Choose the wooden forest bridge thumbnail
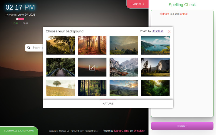The width and height of the screenshot is (216, 135). coord(60,67)
